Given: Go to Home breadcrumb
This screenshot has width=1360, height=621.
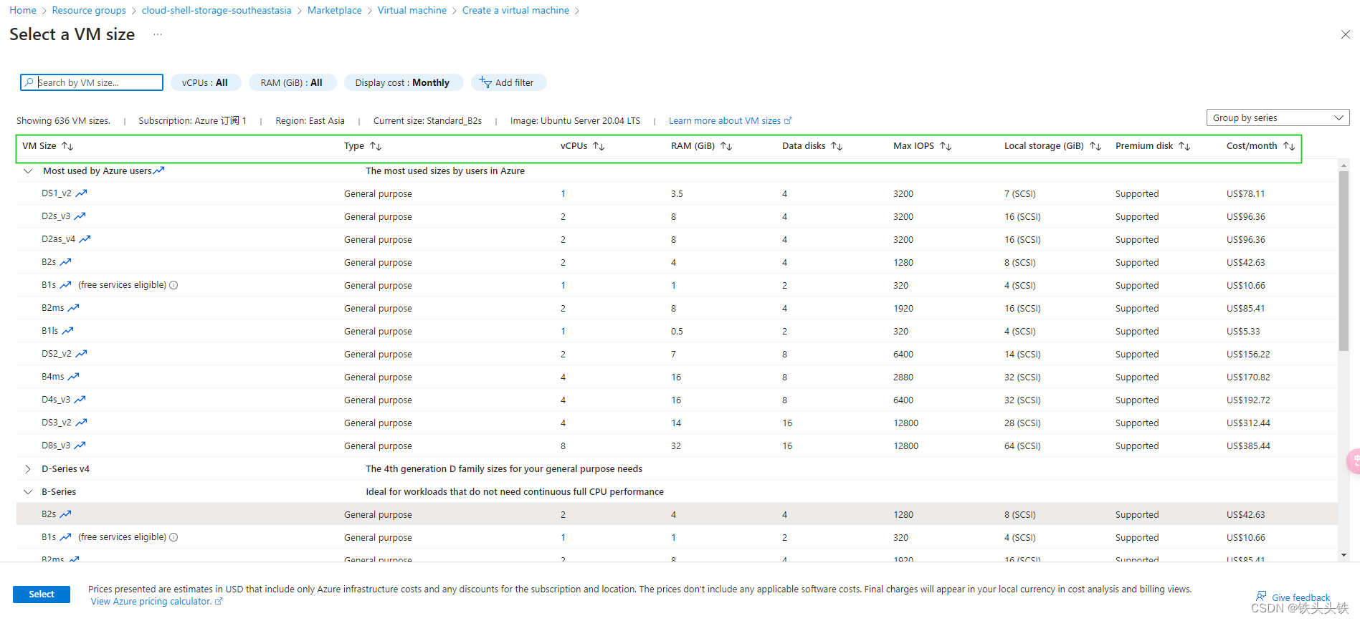Looking at the screenshot, I should coord(23,10).
